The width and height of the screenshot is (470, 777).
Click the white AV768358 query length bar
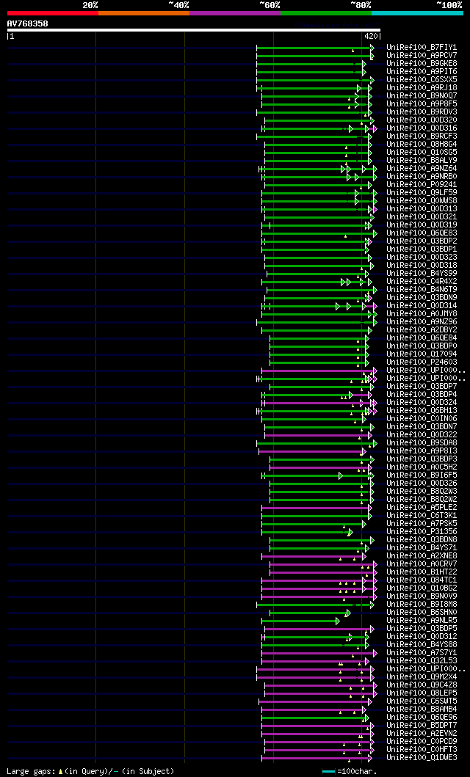[193, 30]
